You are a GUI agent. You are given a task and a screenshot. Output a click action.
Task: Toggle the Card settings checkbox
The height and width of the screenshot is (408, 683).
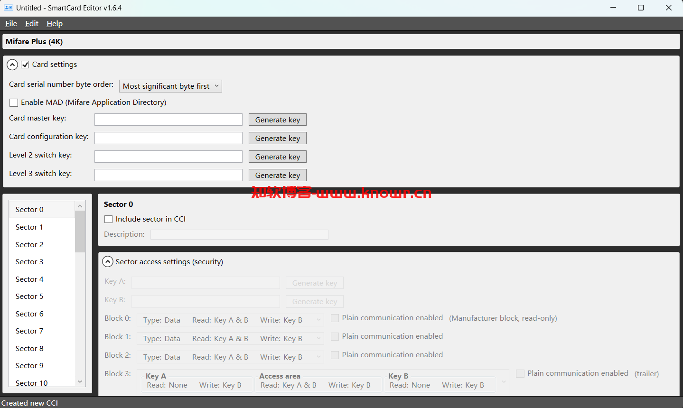tap(25, 65)
